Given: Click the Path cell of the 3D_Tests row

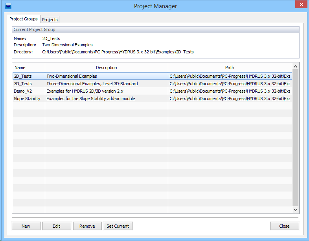Looking at the screenshot, I should click(230, 84).
